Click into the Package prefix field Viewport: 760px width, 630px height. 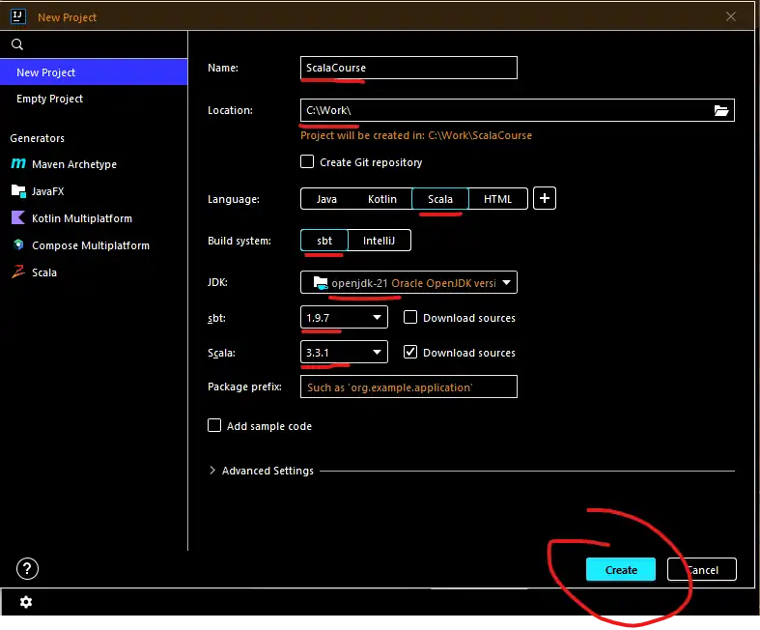[408, 387]
